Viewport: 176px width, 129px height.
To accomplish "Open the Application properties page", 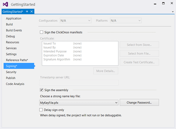I will (x=13, y=18).
